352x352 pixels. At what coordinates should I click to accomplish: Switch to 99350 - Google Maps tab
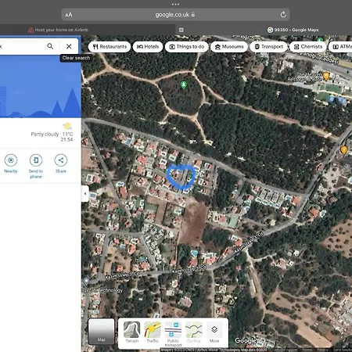293,30
